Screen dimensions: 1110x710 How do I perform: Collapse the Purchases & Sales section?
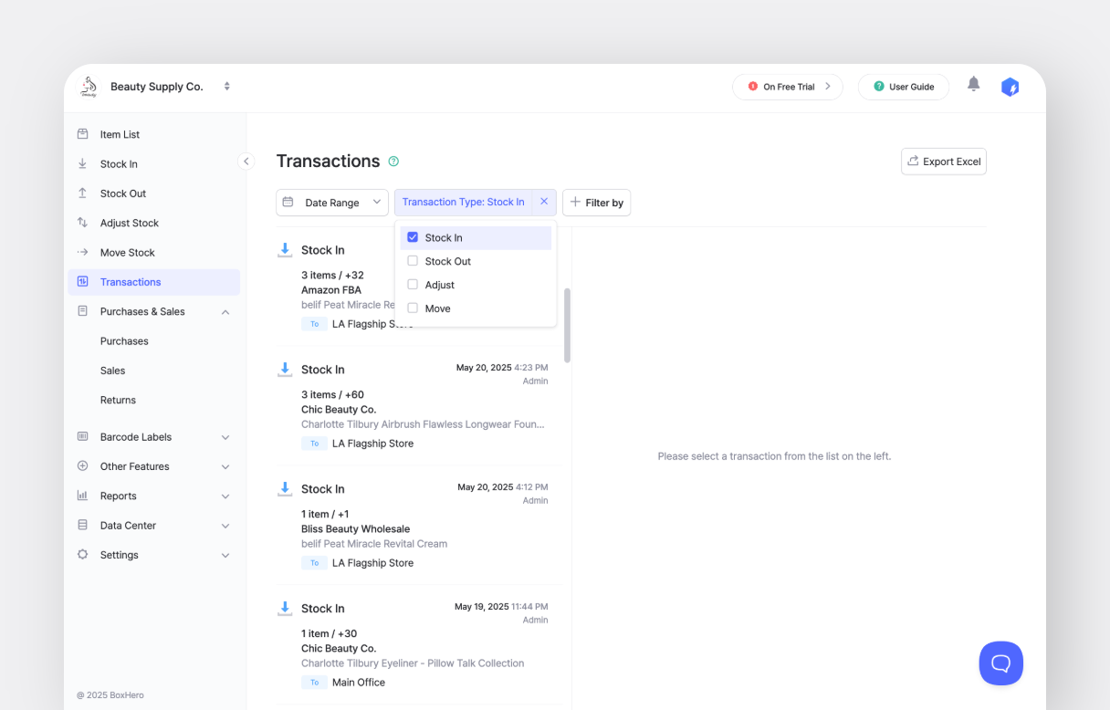coord(225,312)
